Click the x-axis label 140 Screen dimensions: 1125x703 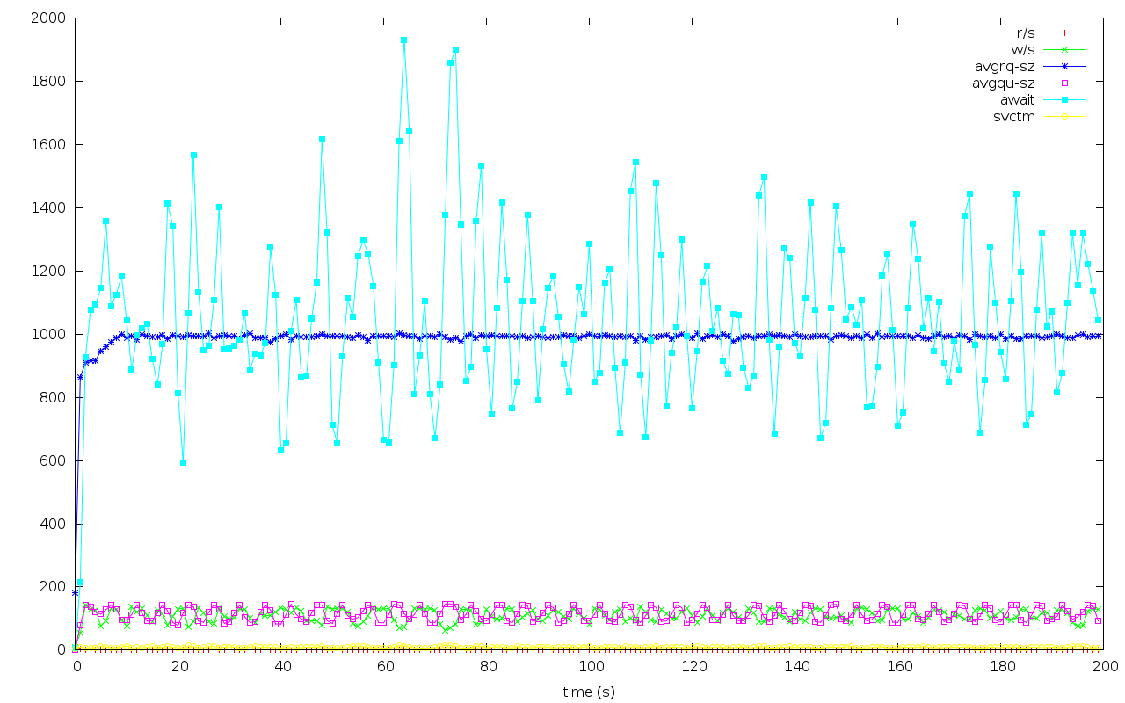click(795, 667)
